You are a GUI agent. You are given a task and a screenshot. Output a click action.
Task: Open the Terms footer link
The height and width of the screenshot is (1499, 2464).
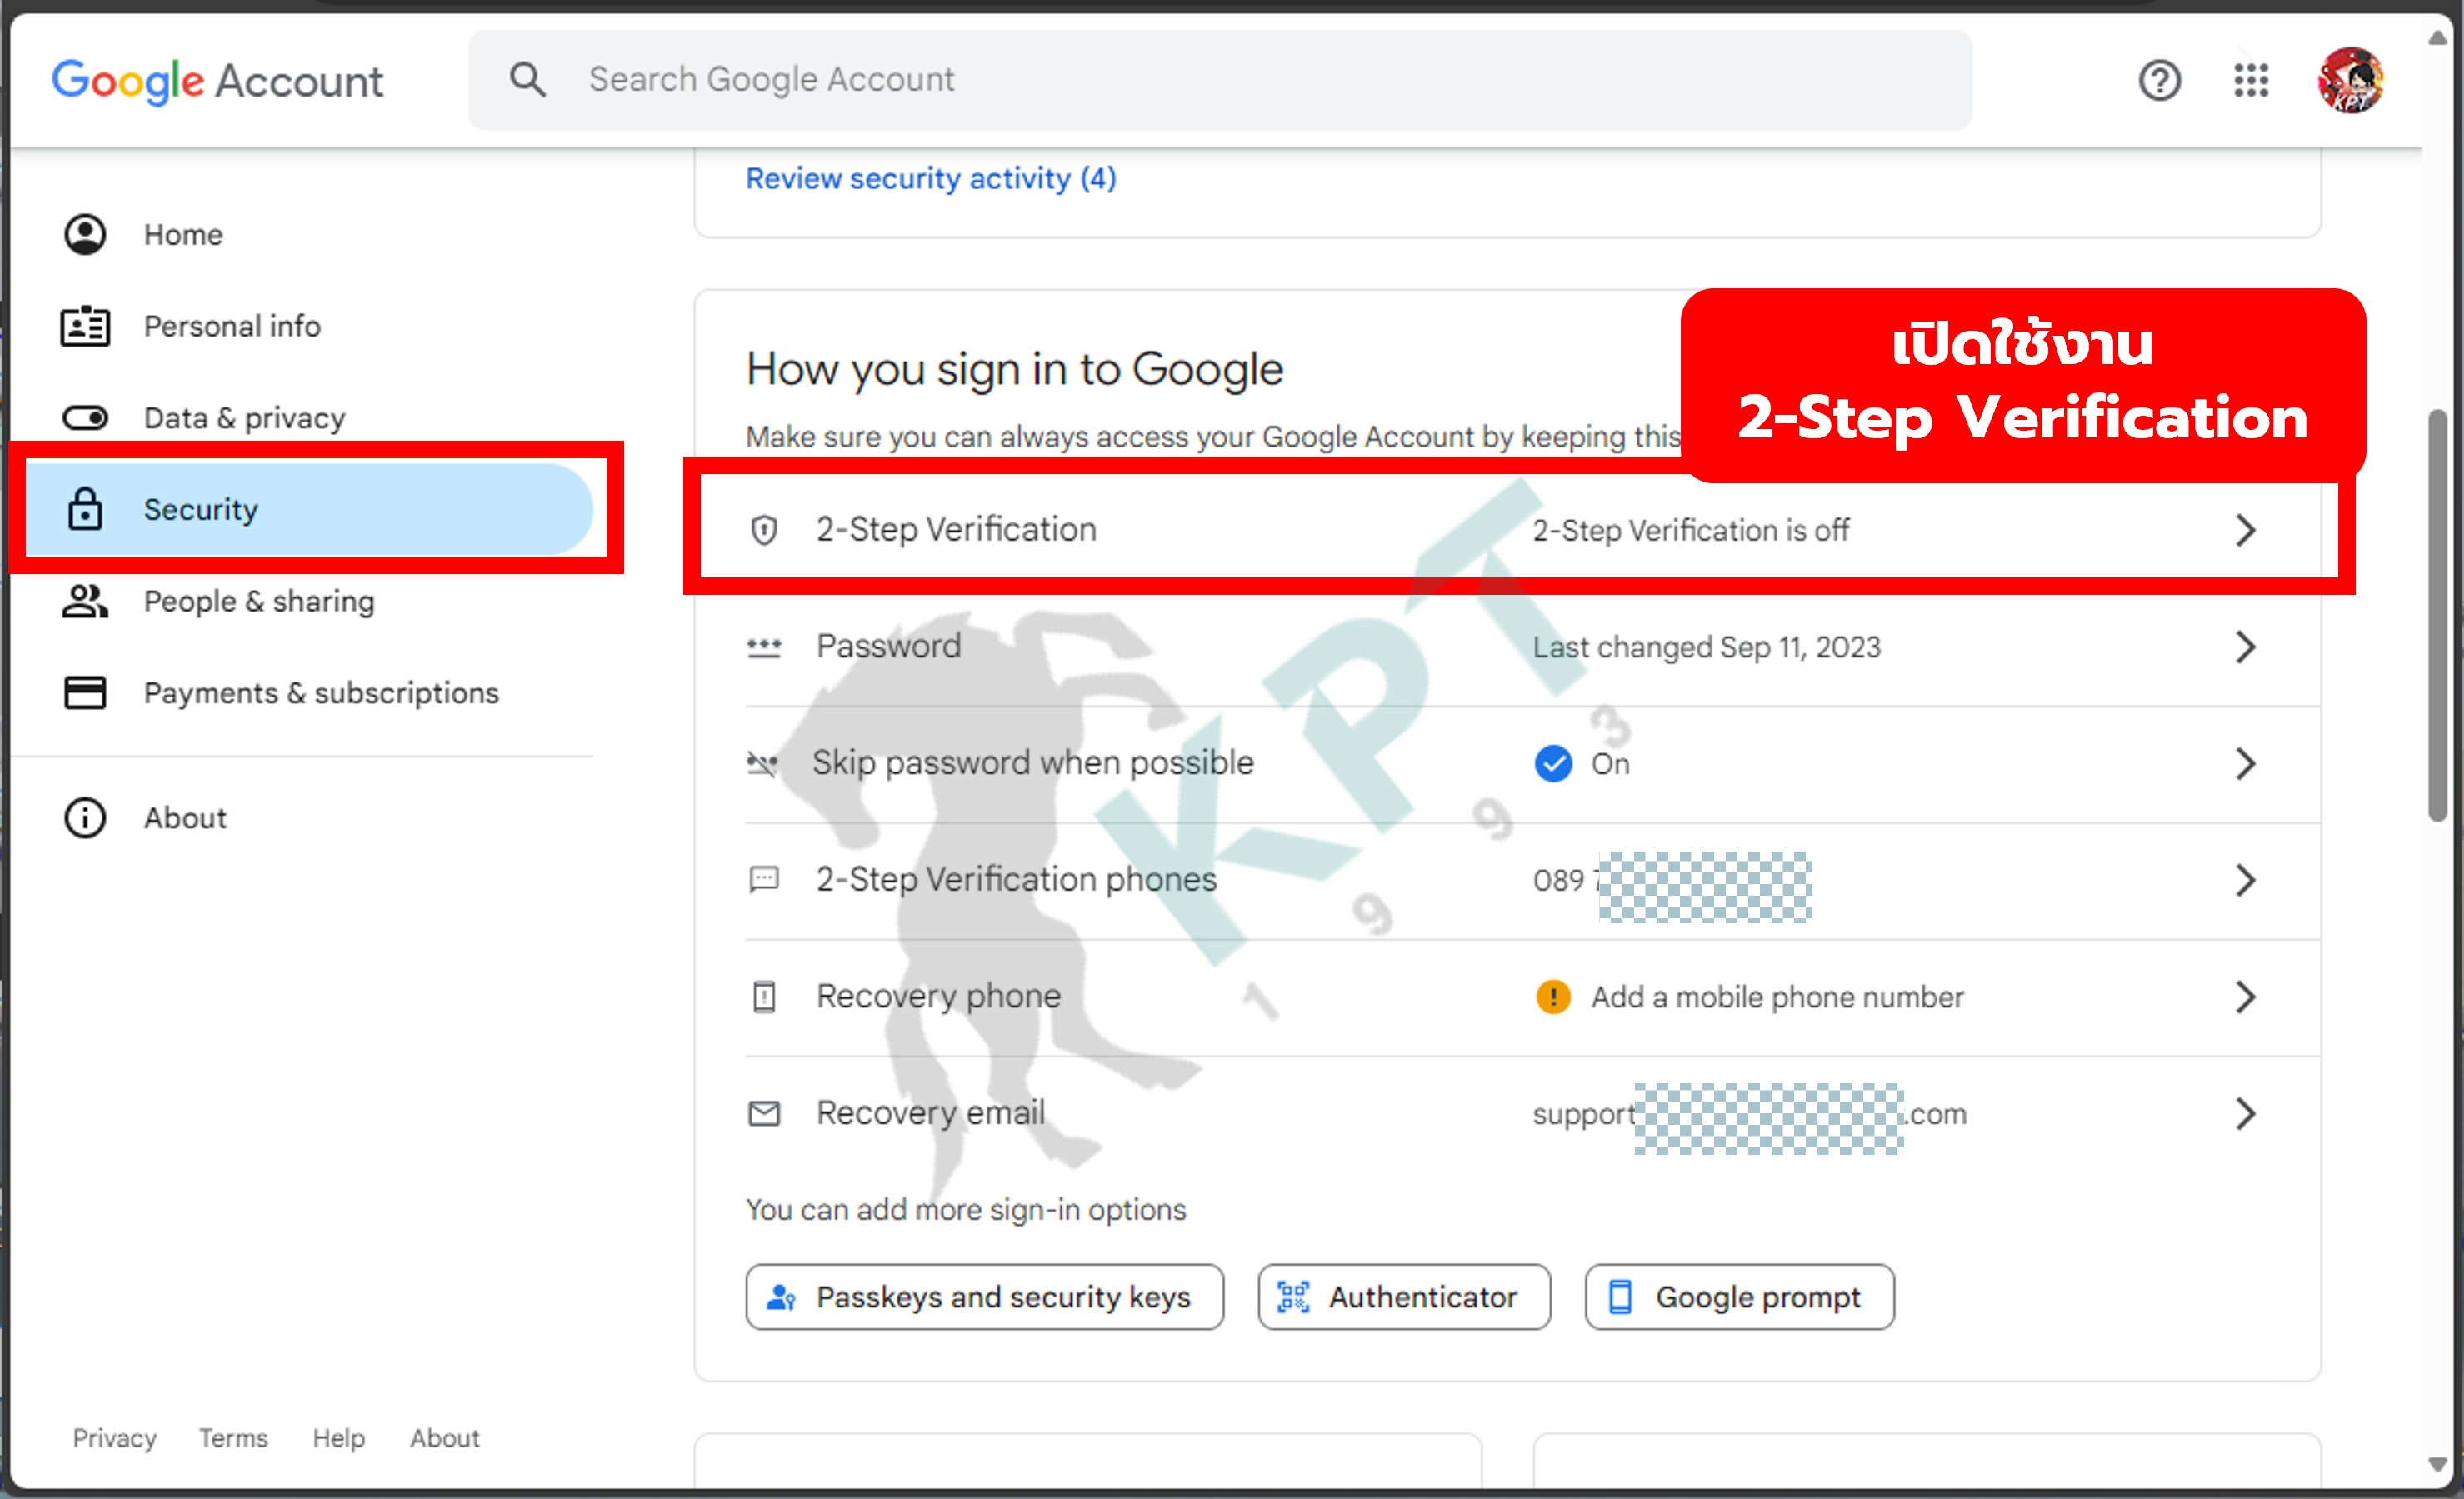coord(233,1437)
